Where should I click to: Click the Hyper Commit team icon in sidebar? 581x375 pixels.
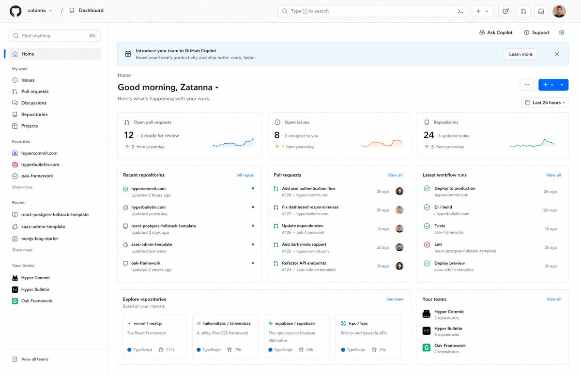tap(15, 278)
